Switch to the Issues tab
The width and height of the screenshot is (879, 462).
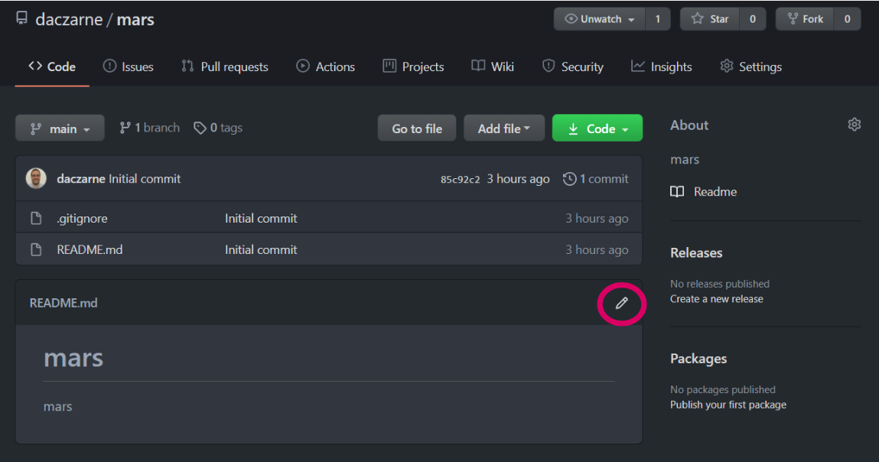(128, 67)
